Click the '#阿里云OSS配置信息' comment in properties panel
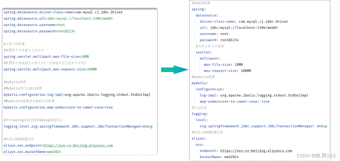The image size is (340, 161). [x=19, y=139]
